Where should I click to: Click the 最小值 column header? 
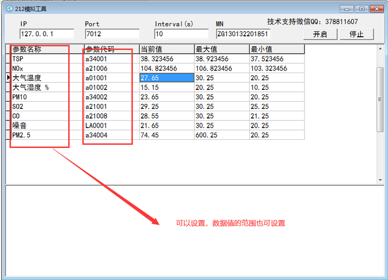277,49
